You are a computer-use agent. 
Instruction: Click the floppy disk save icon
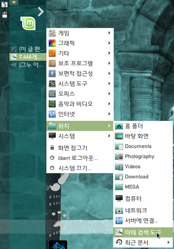(5, 15)
